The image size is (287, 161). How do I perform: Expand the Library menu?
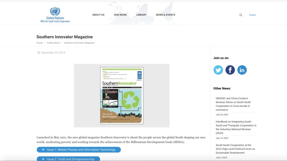coord(141,15)
